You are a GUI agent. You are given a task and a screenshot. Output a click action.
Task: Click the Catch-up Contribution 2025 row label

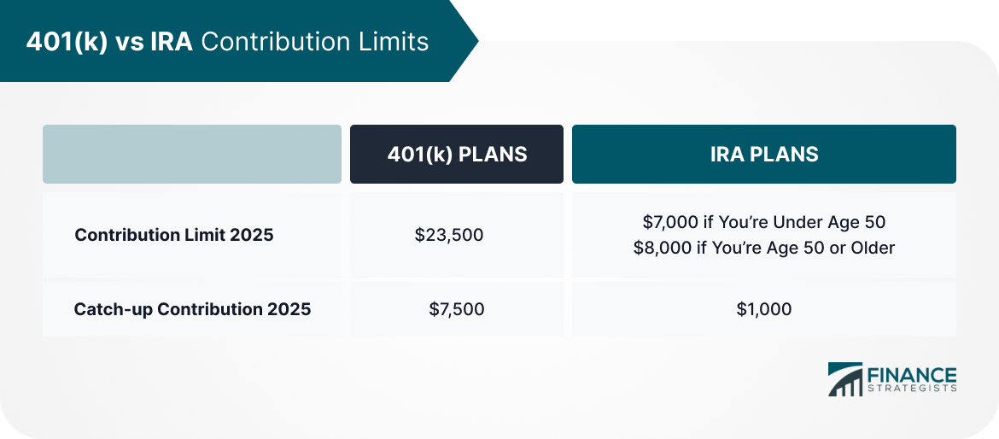click(x=192, y=309)
